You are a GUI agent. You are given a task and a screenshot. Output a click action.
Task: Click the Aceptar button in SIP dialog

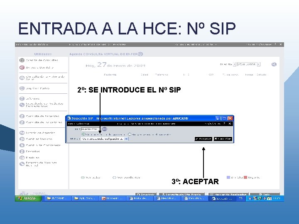coord(203,139)
